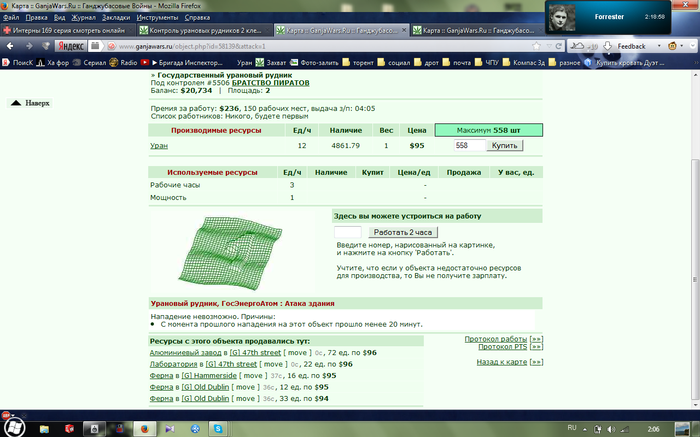Click the weather cloud icon in toolbar
Viewport: 700px width, 437px height.
tap(577, 46)
